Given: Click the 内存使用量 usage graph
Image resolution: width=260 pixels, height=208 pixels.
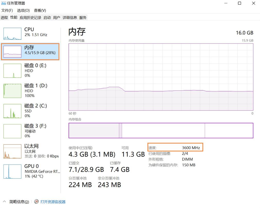Looking at the screenshot, I should point(161,77).
